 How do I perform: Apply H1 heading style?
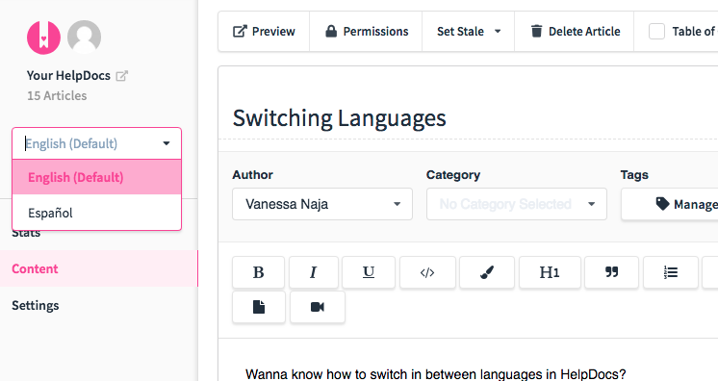point(550,272)
